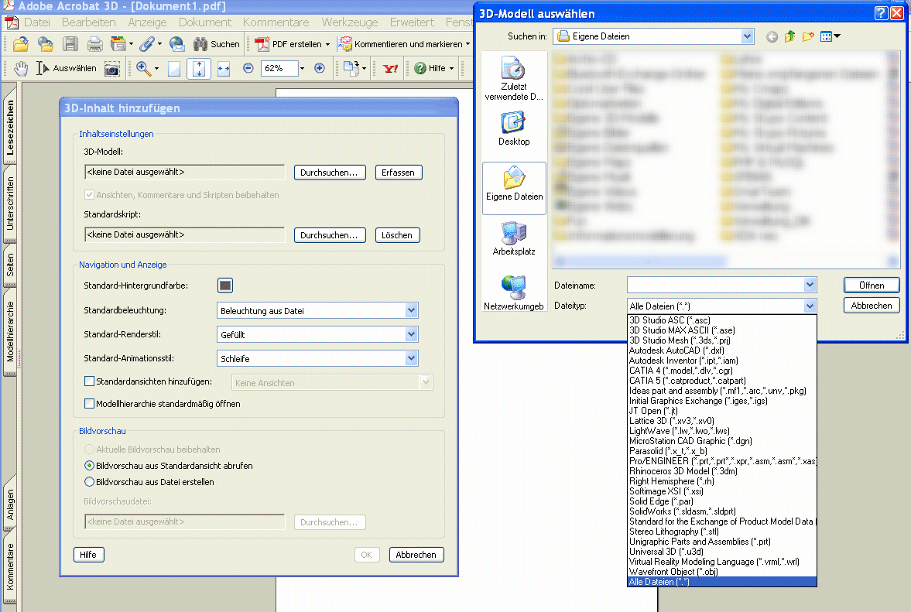Image resolution: width=911 pixels, height=612 pixels.
Task: Click Abbrechen in the 3D-Modell auswählen dialog
Action: tap(872, 306)
